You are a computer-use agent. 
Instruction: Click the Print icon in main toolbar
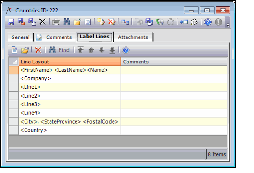(56, 22)
